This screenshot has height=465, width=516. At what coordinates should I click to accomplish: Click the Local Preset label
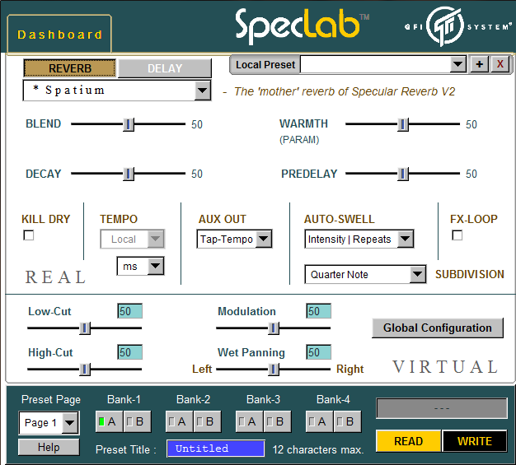(x=265, y=65)
